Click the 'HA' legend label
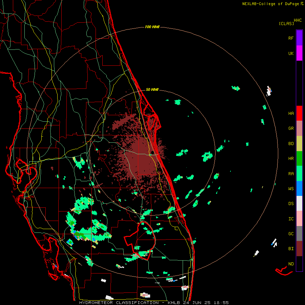The width and height of the screenshot is (305, 305). [291, 114]
